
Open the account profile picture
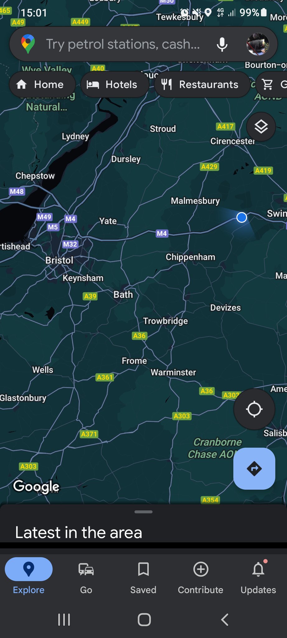tap(258, 44)
